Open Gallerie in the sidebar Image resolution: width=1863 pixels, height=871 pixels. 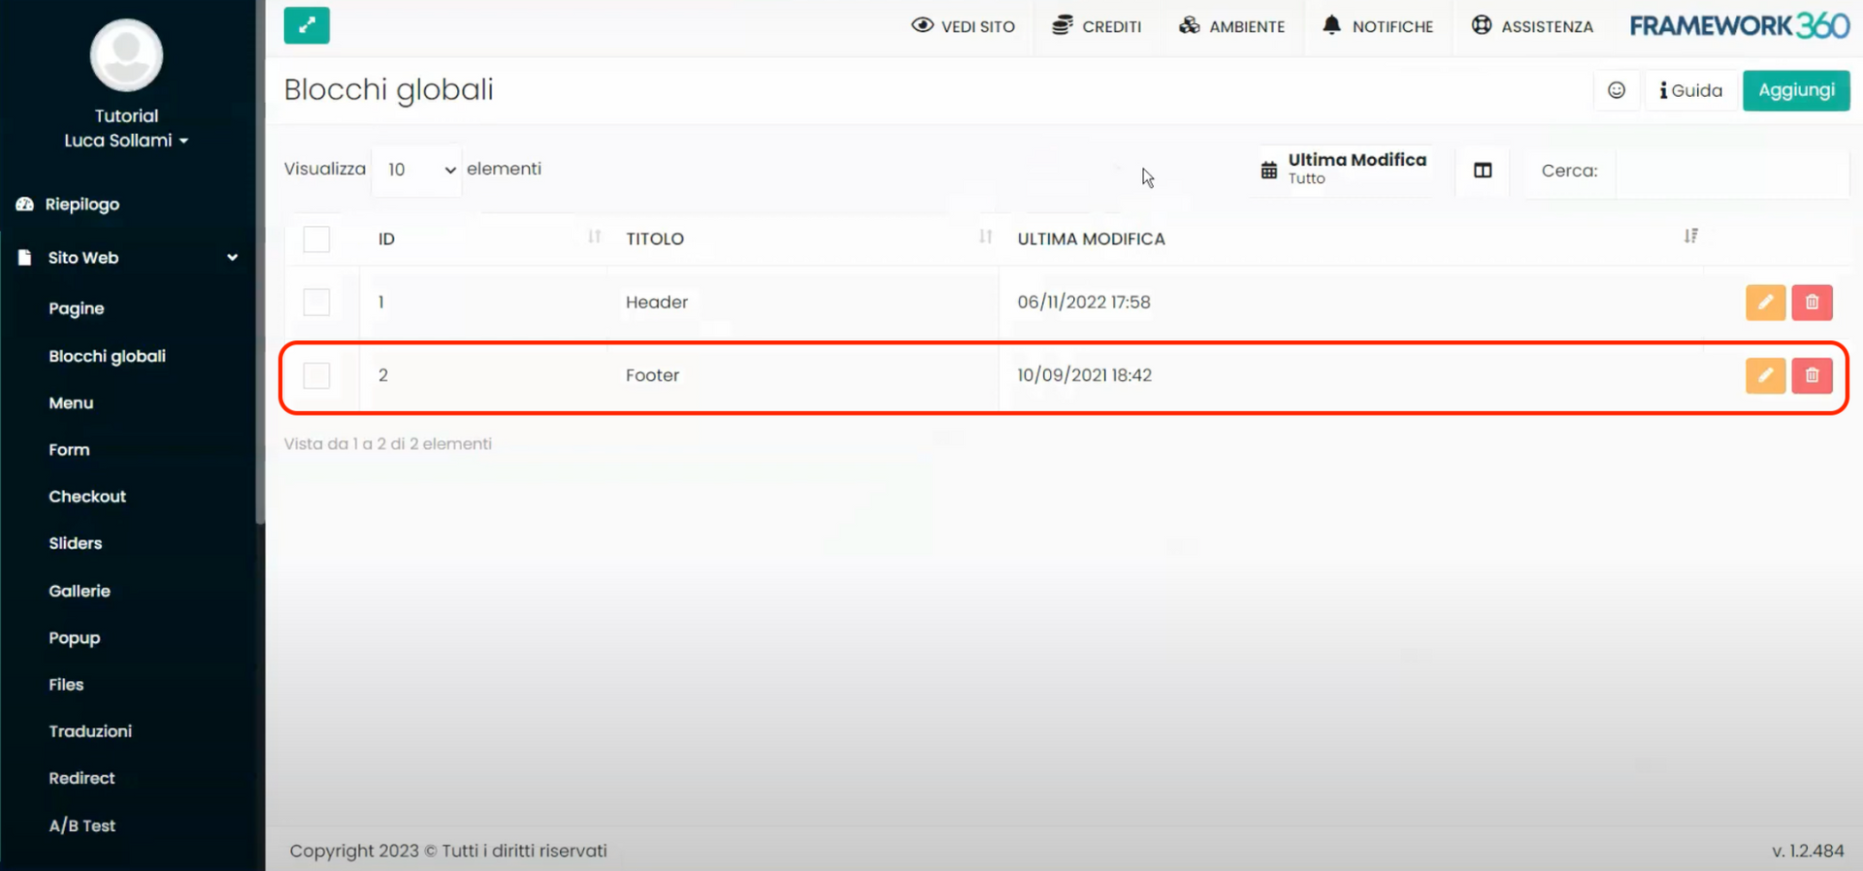[80, 591]
